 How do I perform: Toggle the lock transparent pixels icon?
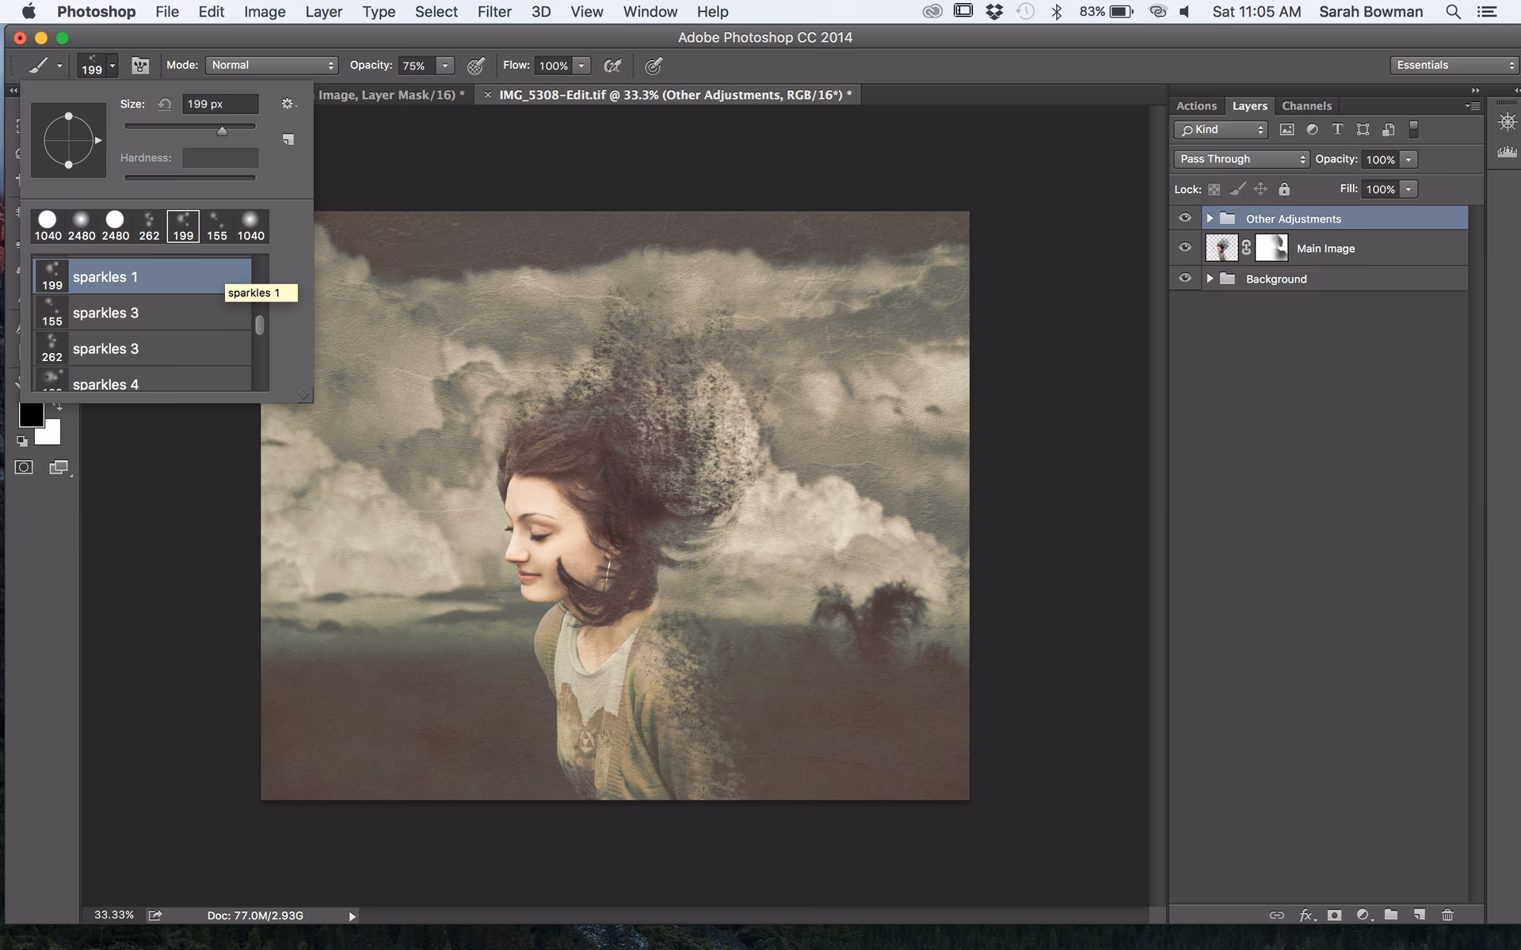(1214, 189)
